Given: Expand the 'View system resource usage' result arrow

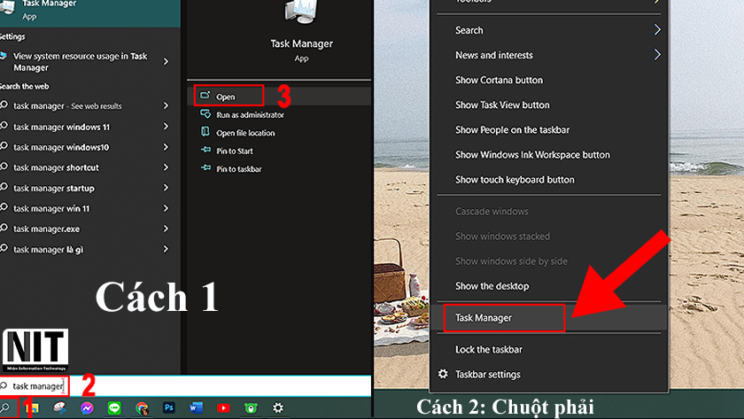Looking at the screenshot, I should point(167,61).
